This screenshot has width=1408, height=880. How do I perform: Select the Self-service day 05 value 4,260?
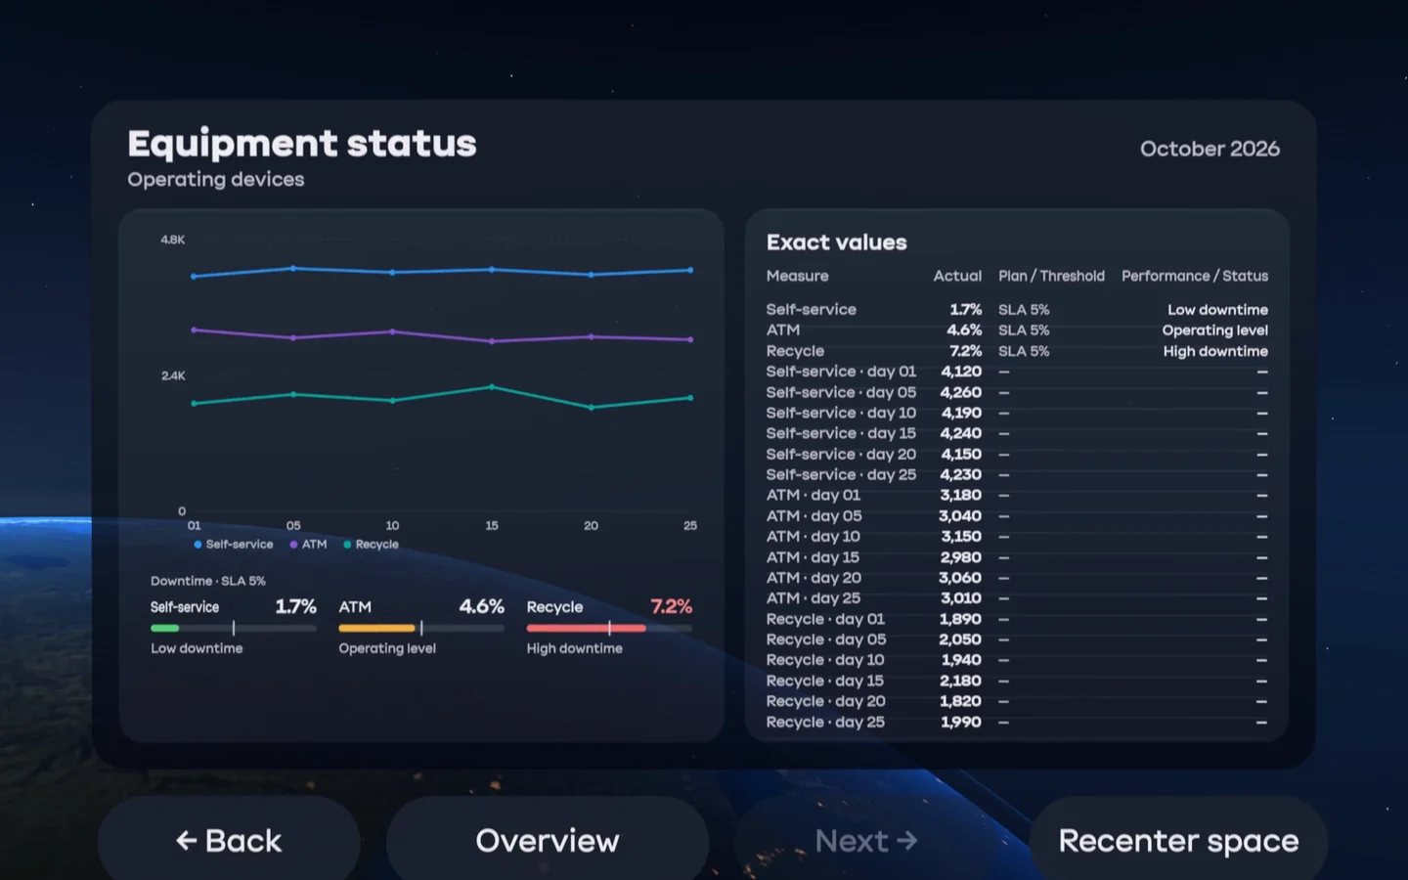pos(960,392)
